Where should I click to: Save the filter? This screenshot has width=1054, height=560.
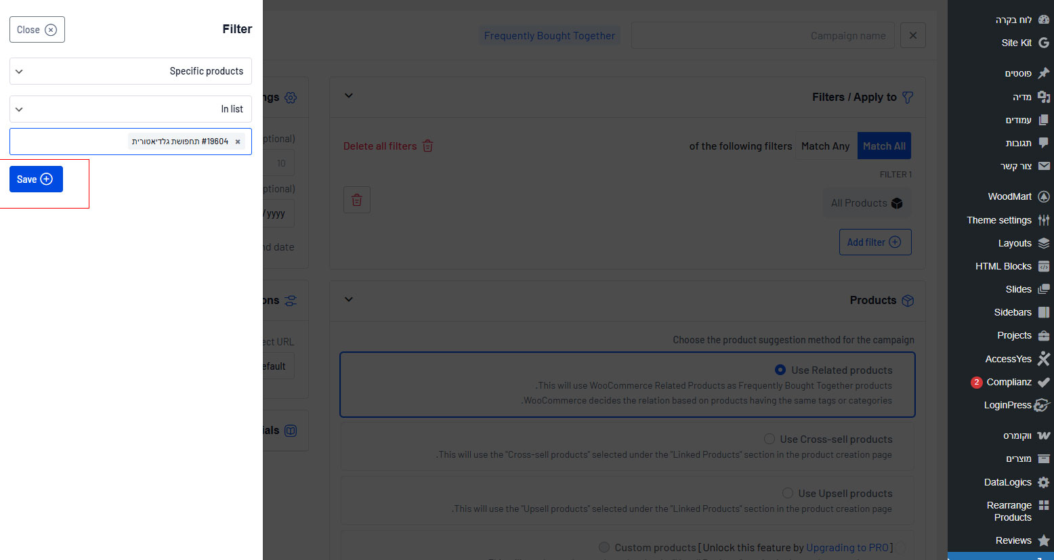coord(36,179)
